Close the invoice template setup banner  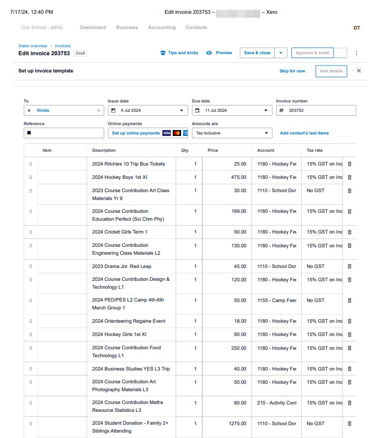point(359,71)
